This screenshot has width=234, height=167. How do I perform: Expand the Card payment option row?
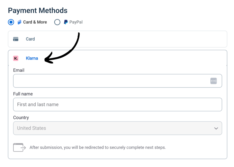pyautogui.click(x=118, y=39)
